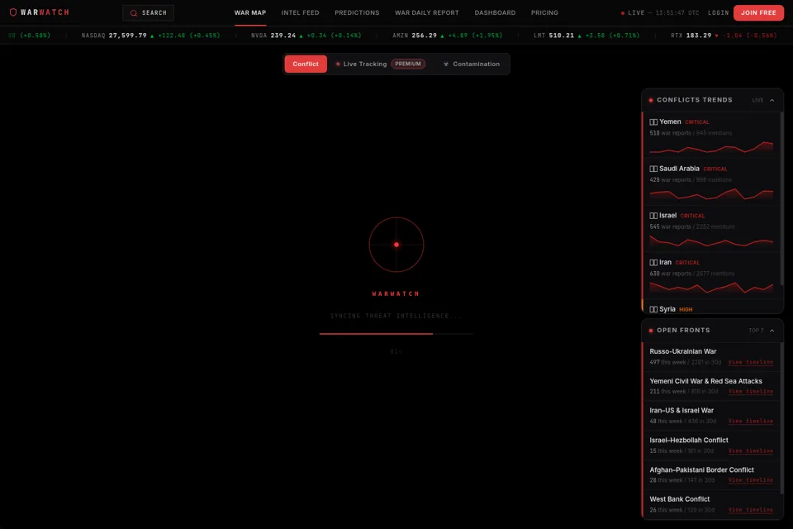793x529 pixels.
Task: Click the Iran country name
Action: pyautogui.click(x=665, y=262)
